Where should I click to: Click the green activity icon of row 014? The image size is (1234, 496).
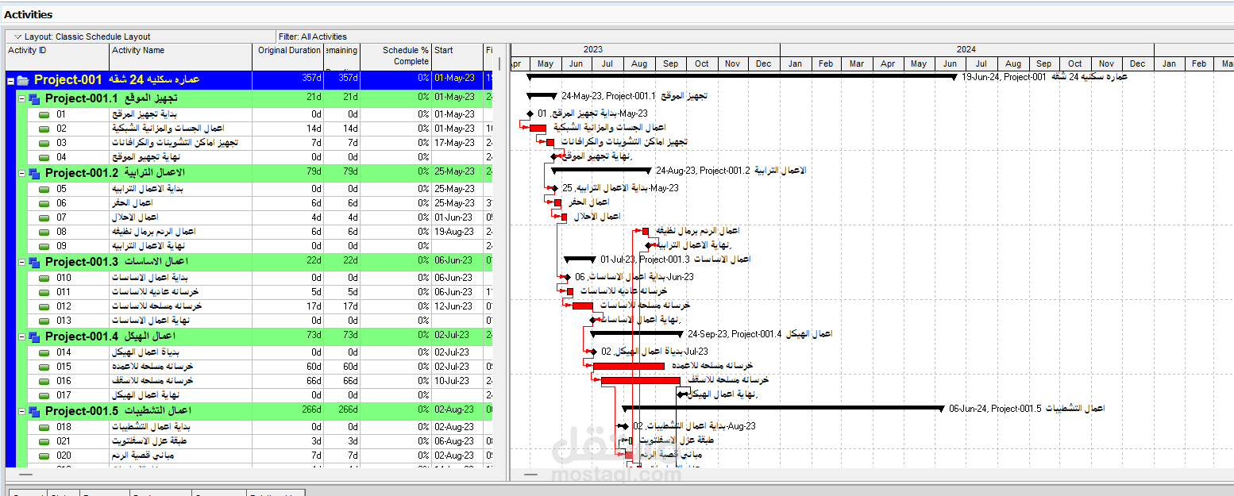pyautogui.click(x=44, y=352)
